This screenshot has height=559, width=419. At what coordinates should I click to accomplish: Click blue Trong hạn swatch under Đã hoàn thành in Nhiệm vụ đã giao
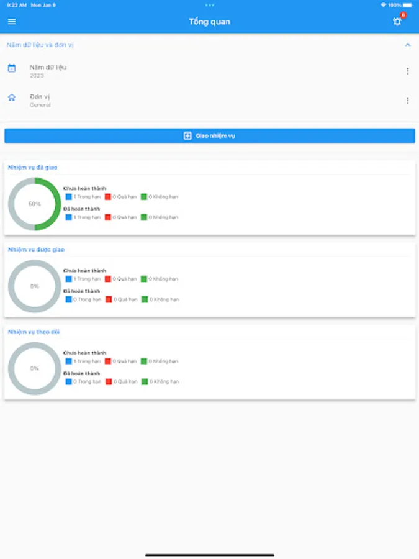[69, 217]
